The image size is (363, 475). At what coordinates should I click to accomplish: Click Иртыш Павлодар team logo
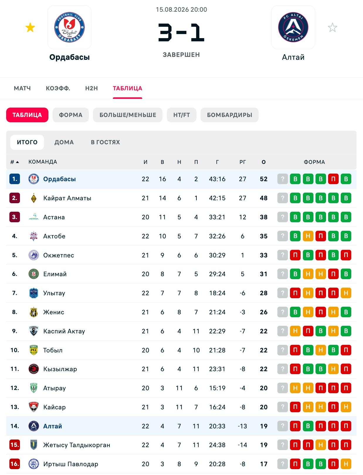tap(34, 464)
